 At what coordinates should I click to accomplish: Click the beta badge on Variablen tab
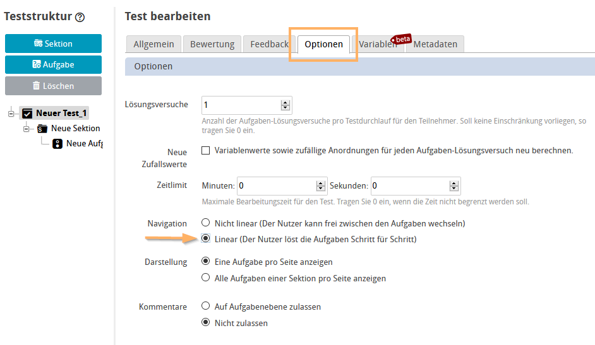[x=402, y=39]
